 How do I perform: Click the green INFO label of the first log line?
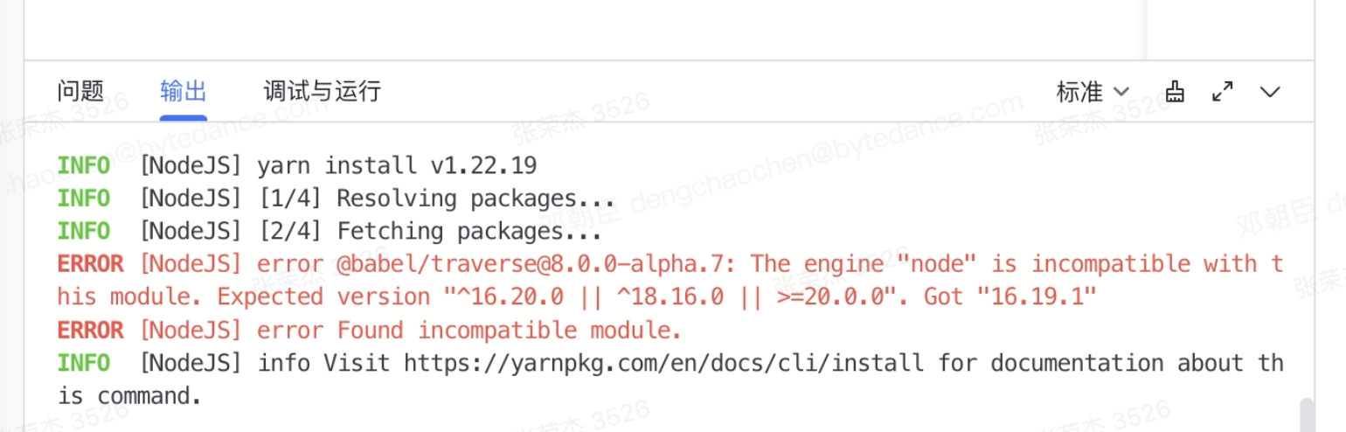84,164
